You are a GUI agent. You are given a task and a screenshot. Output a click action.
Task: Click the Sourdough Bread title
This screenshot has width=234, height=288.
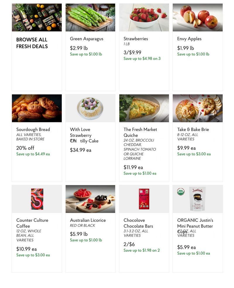[33, 130]
